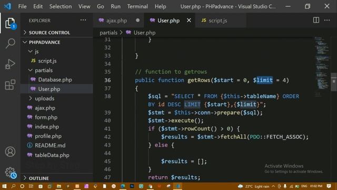The height and width of the screenshot is (190, 337).
Task: Click the partials breadcrumb segment
Action: click(108, 33)
